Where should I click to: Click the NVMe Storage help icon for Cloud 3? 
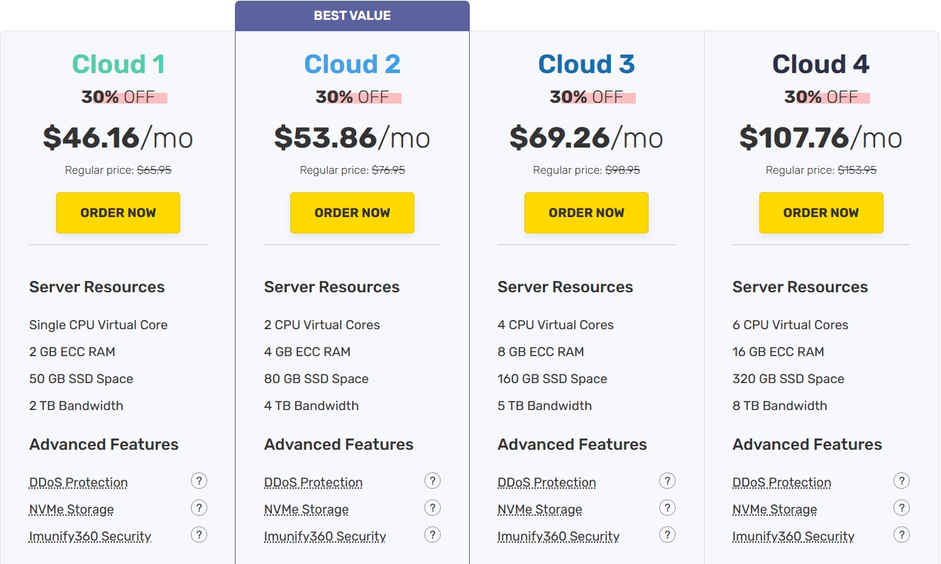pos(667,508)
